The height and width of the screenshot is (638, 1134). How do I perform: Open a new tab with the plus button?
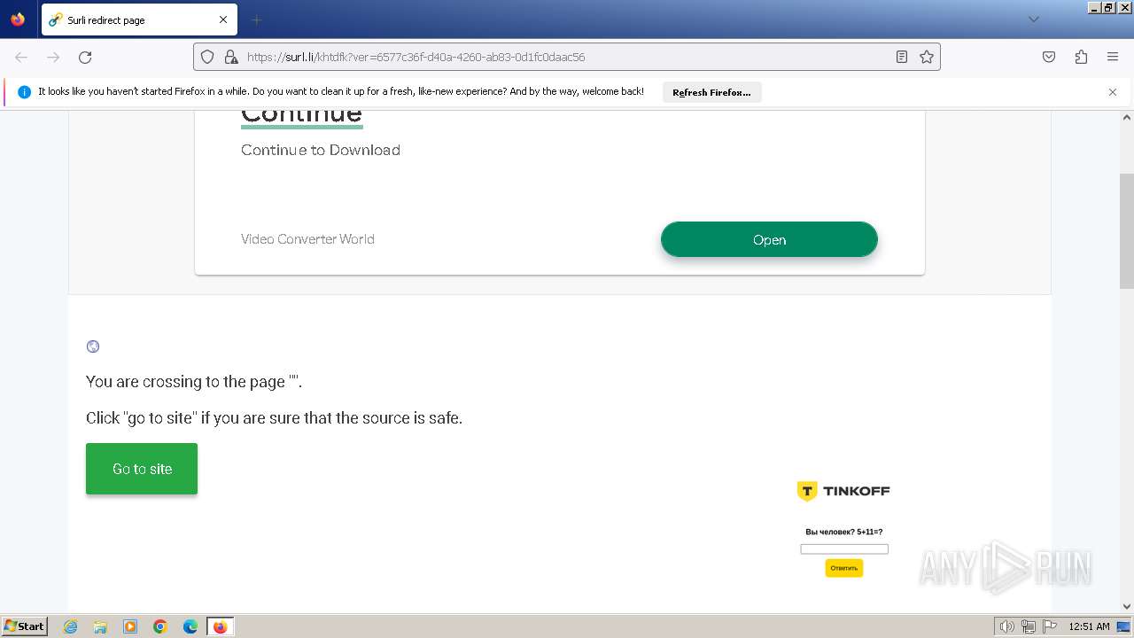pyautogui.click(x=256, y=19)
